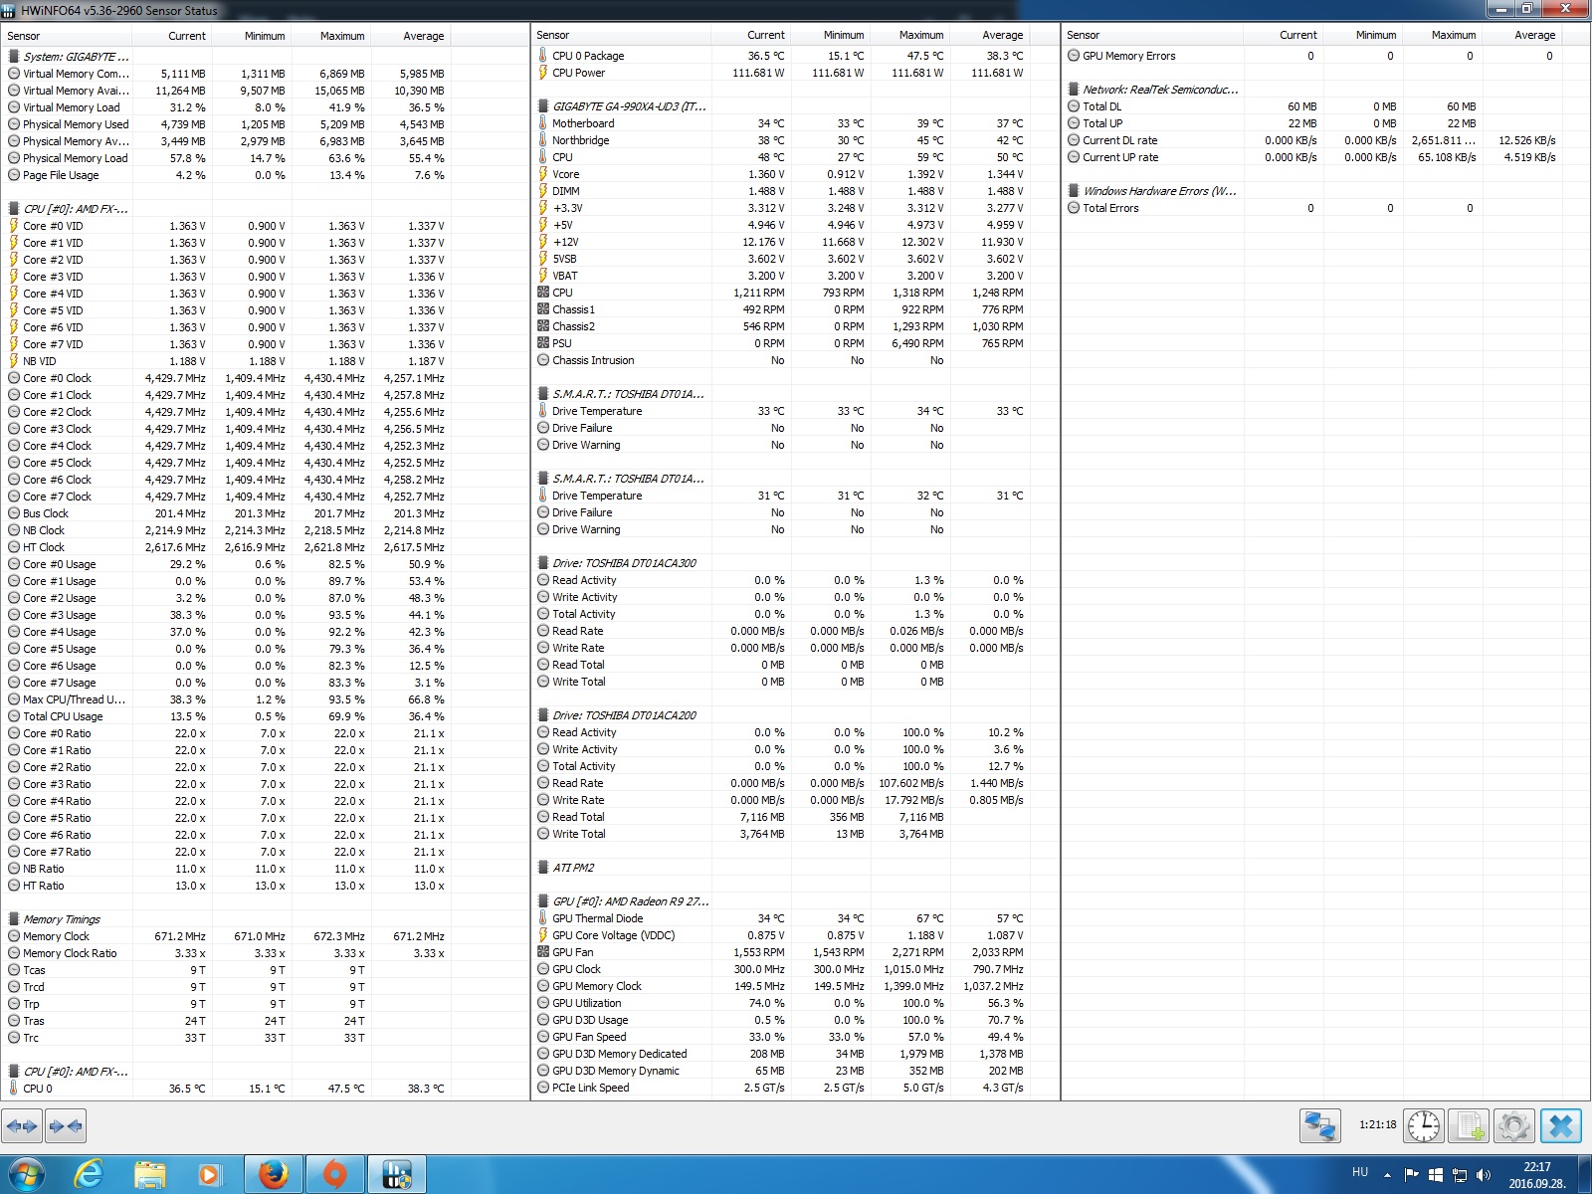Image resolution: width=1592 pixels, height=1194 pixels.
Task: Click the HWiNFO taskbar icon
Action: tap(397, 1174)
